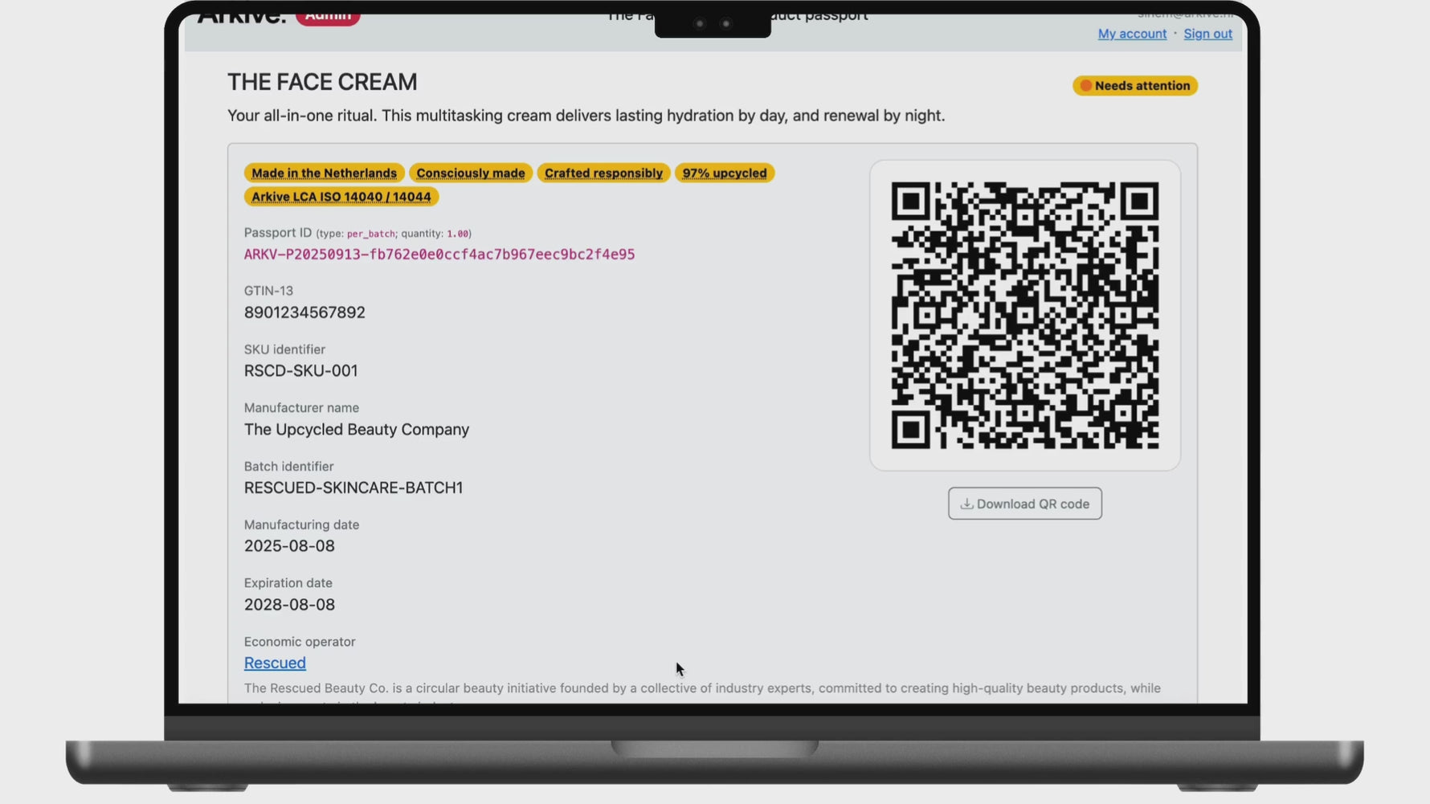Click the Download QR code button
The width and height of the screenshot is (1430, 804).
[1024, 504]
